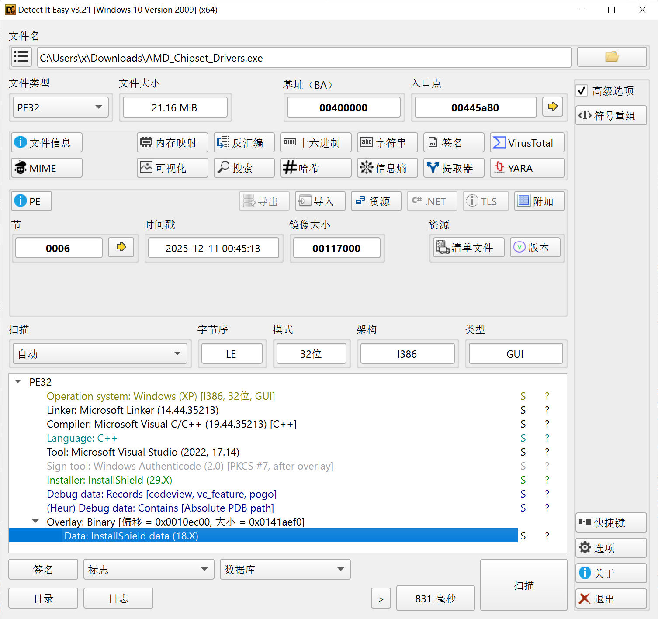Open PE structure viewer
This screenshot has height=619, width=658.
[31, 201]
